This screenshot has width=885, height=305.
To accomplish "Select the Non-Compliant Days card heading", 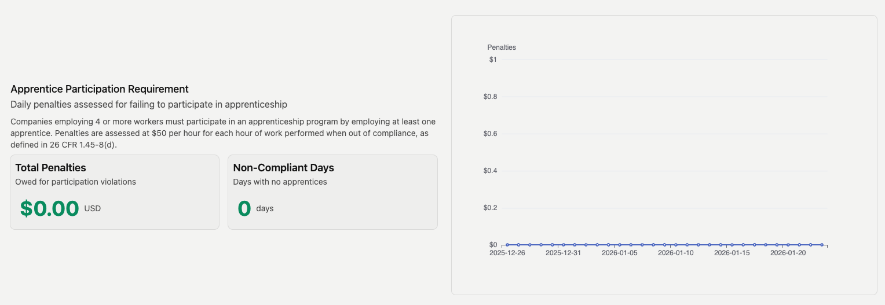I will coord(284,168).
